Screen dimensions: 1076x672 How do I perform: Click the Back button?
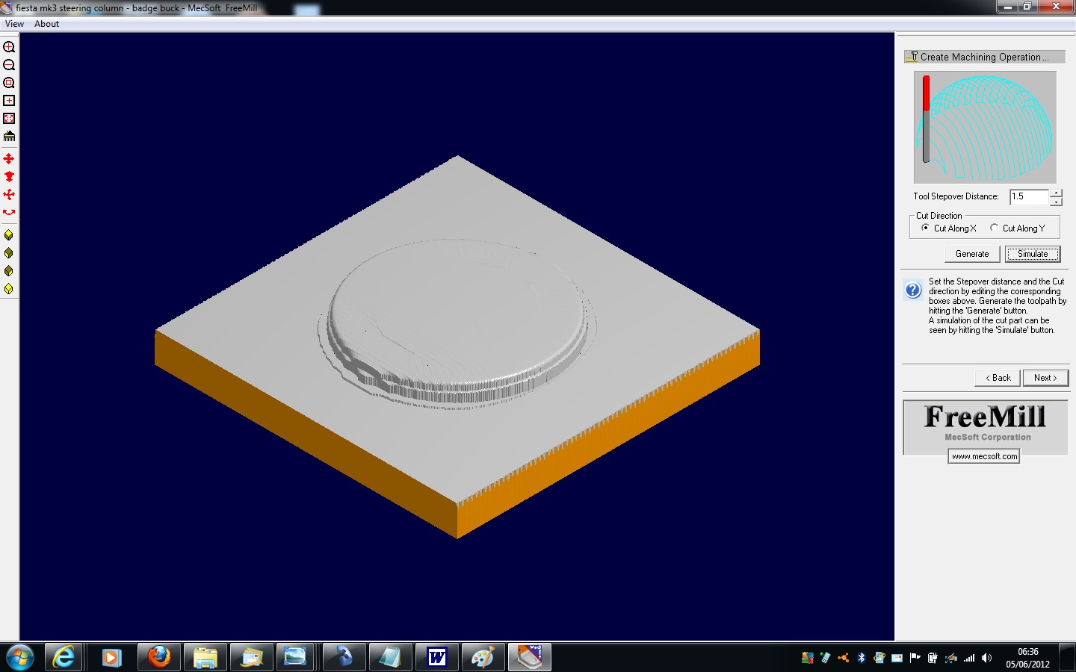tap(998, 378)
